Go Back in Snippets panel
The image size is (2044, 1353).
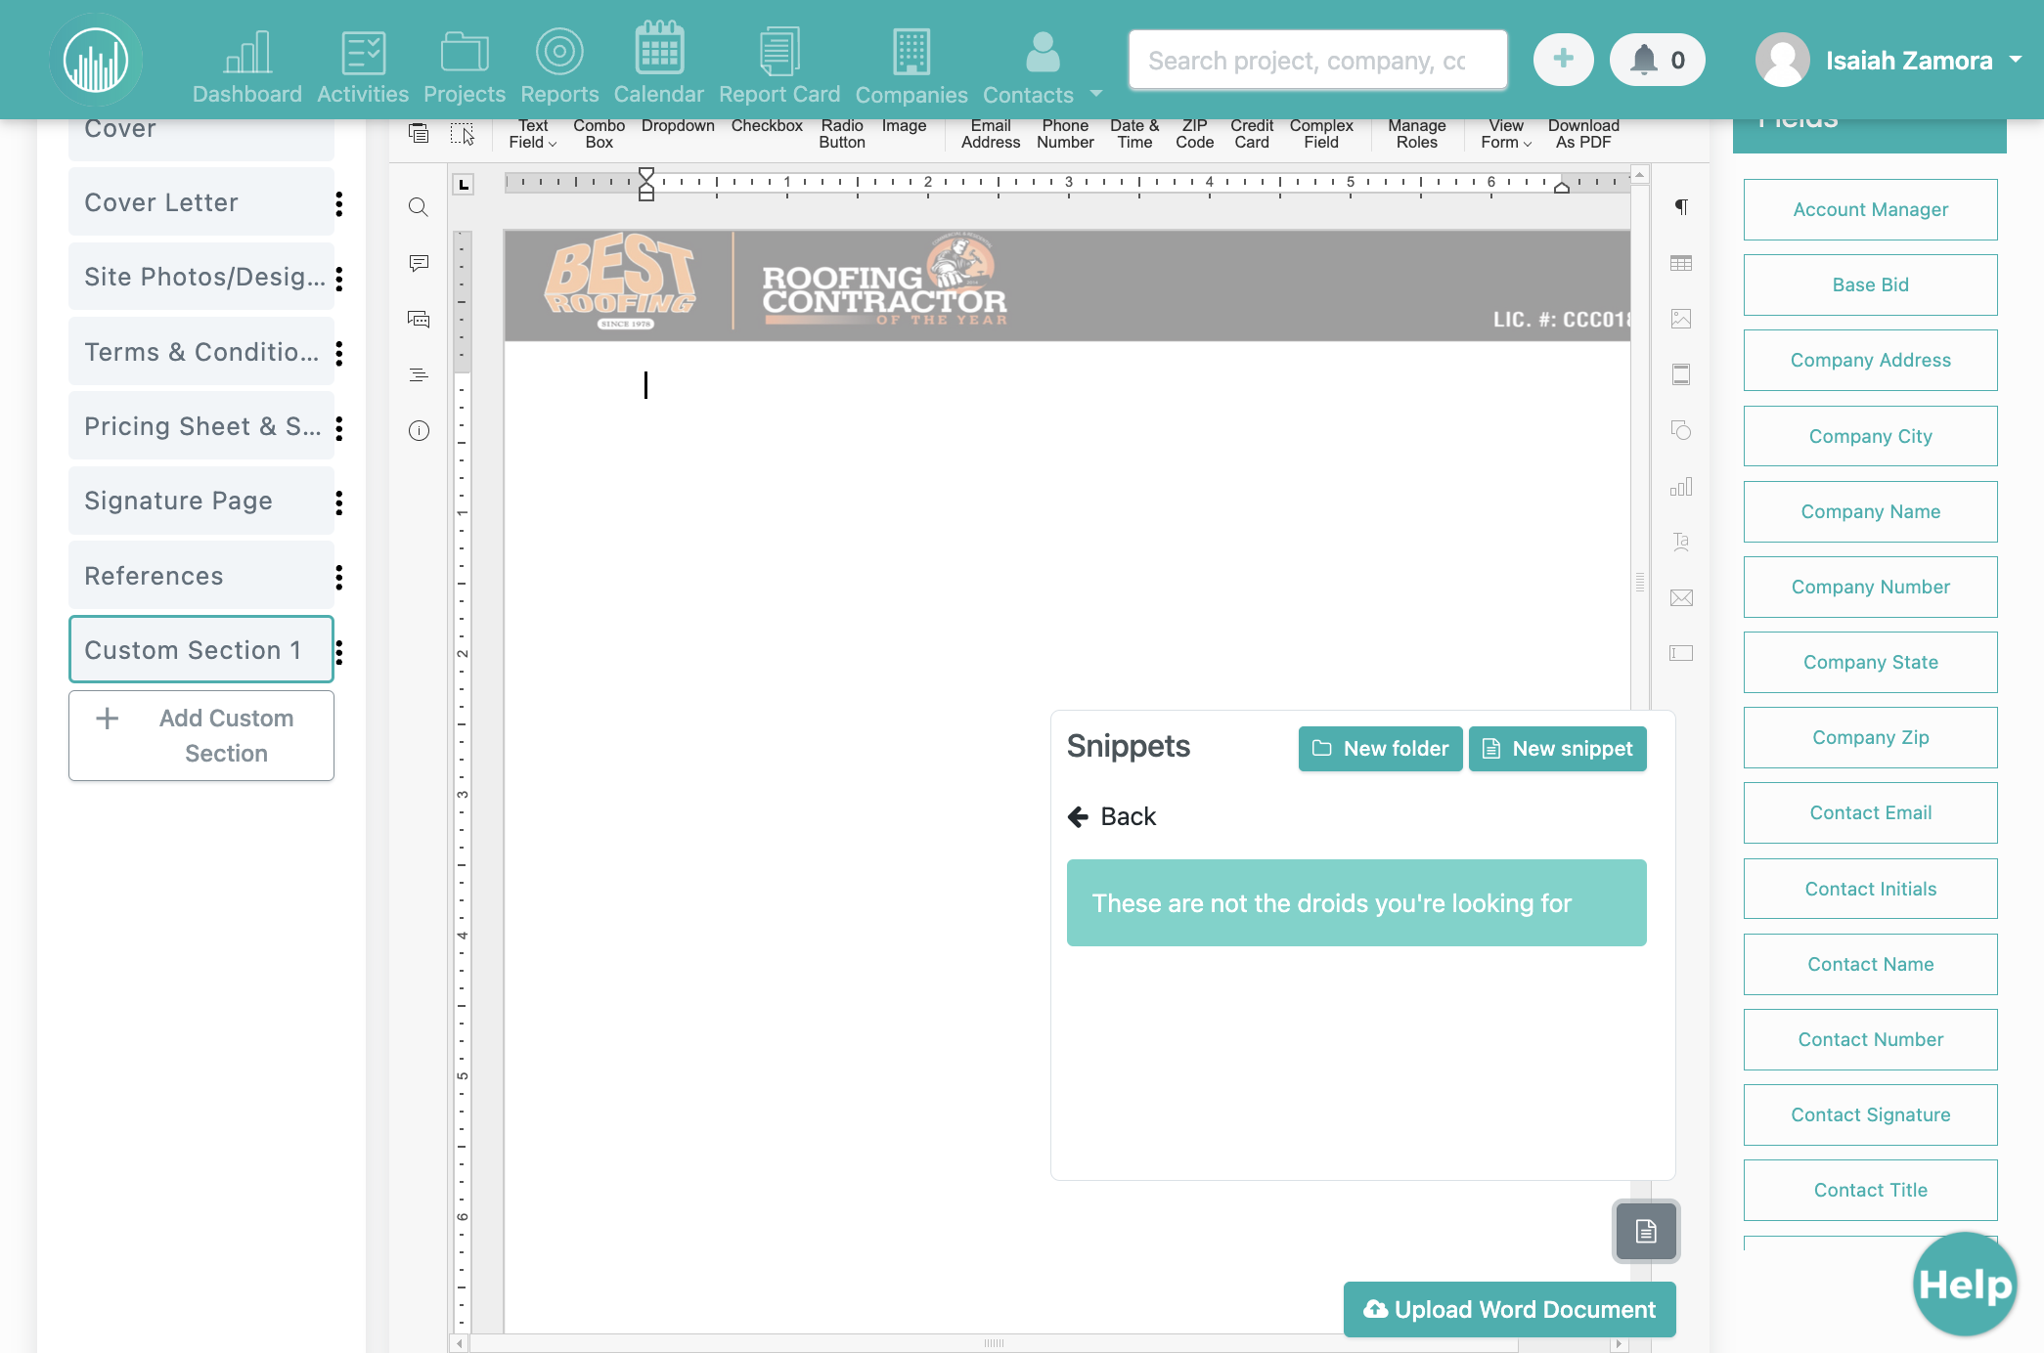pos(1111,816)
